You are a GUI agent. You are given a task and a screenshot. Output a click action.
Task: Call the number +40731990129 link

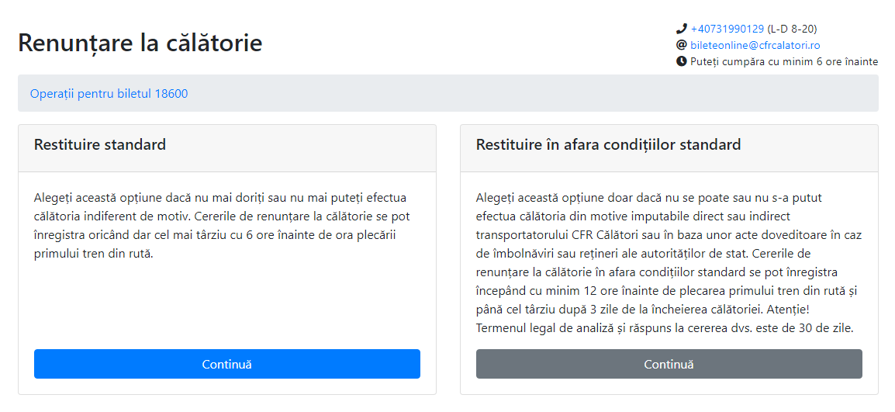point(727,29)
